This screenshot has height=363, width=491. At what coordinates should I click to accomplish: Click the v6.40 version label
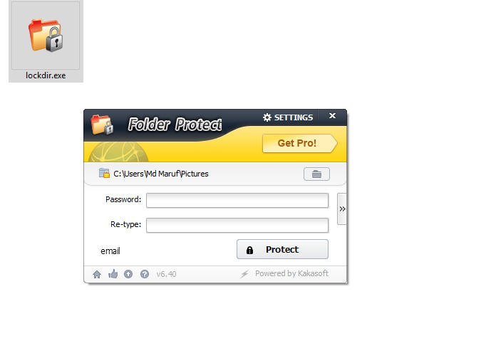click(x=166, y=274)
